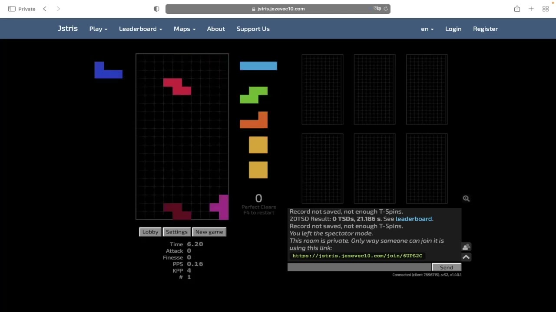The width and height of the screenshot is (556, 312).
Task: Click the middle opponent board in top row
Action: pos(374,89)
